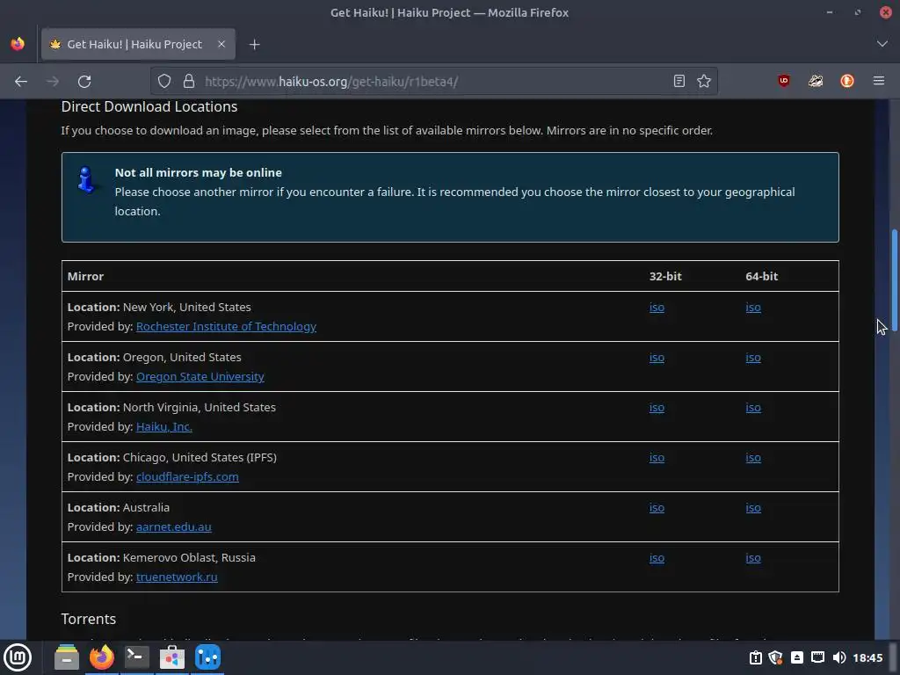Download 64-bit iso from Australia mirror
This screenshot has height=675, width=900.
(x=753, y=507)
